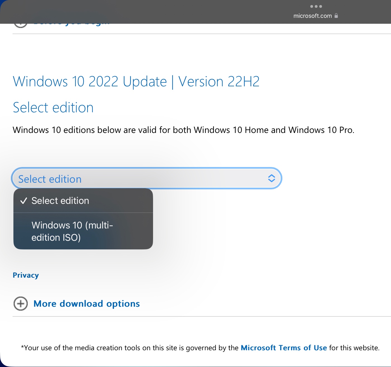Click the Windows 10 editions valid description
This screenshot has width=391, height=367.
(x=183, y=130)
